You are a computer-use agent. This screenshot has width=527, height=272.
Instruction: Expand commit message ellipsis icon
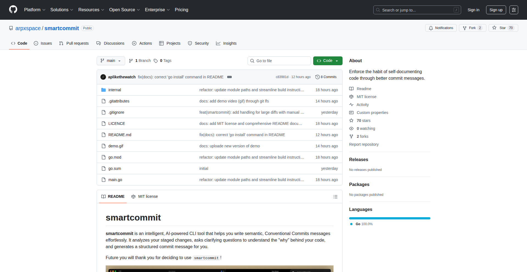point(229,77)
